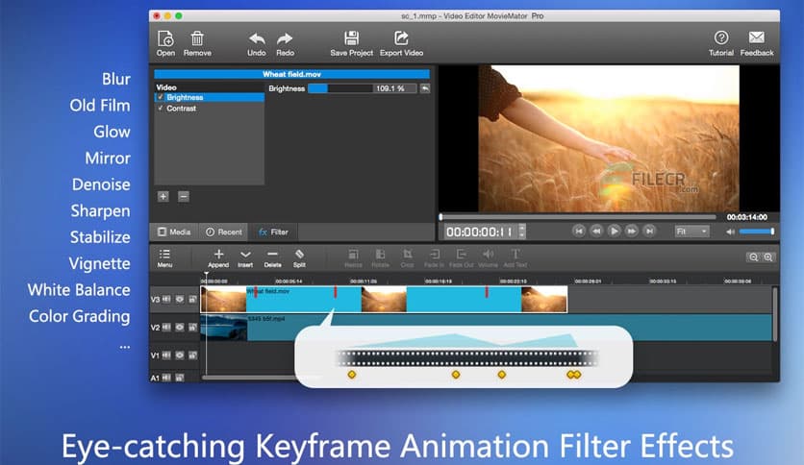This screenshot has width=804, height=465.
Task: Click the Brightness 109.1 % value field
Action: tap(394, 88)
